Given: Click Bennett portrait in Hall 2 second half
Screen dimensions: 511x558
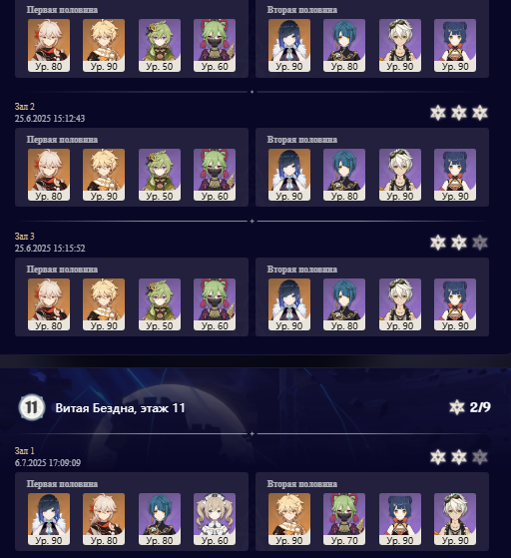Looking at the screenshot, I should pos(400,175).
